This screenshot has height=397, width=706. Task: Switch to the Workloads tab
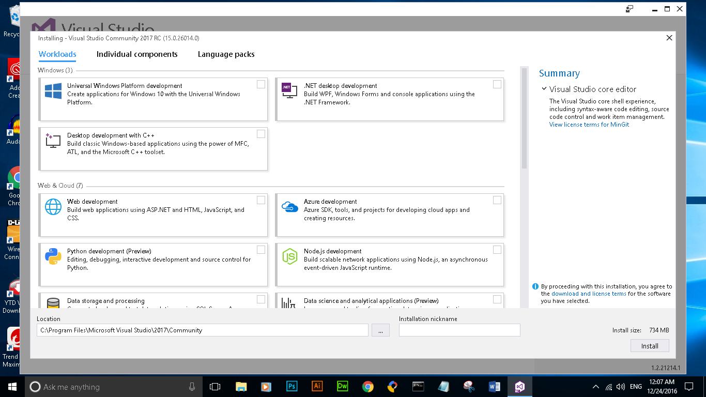pyautogui.click(x=57, y=54)
